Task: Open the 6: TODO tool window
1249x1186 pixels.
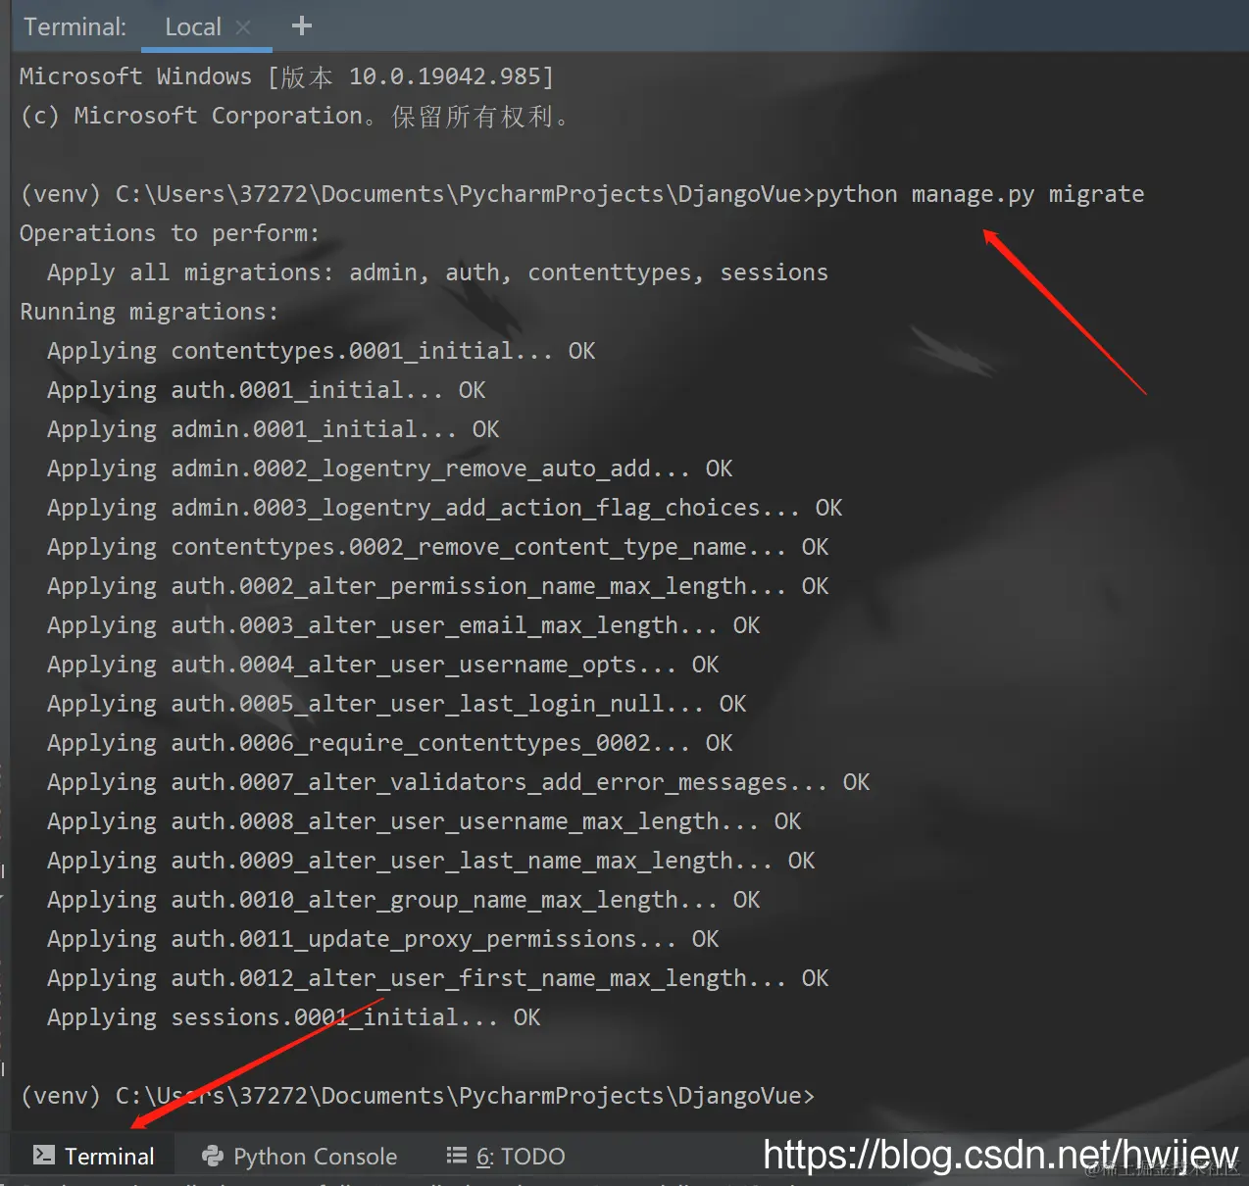Action: [x=506, y=1156]
